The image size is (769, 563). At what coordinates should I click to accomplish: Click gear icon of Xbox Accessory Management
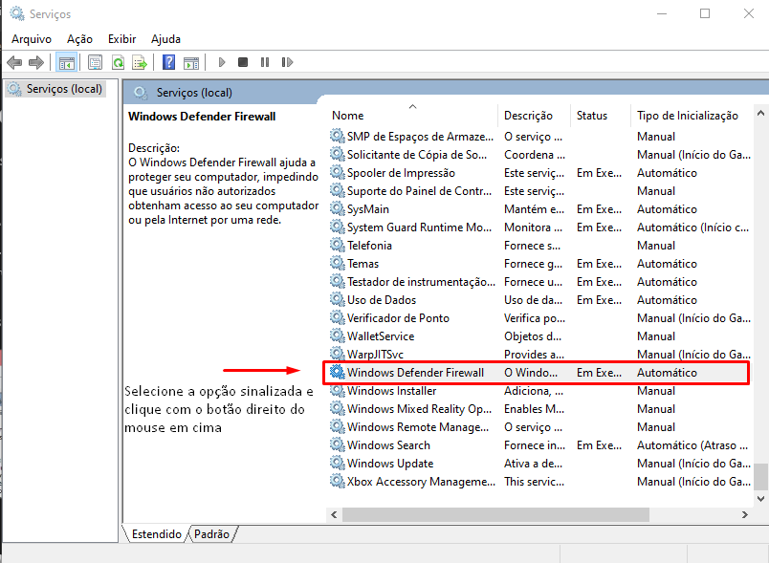(x=338, y=481)
